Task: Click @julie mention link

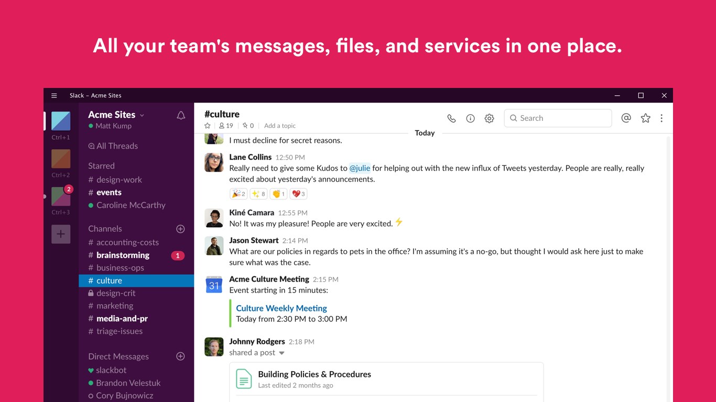Action: (x=360, y=168)
